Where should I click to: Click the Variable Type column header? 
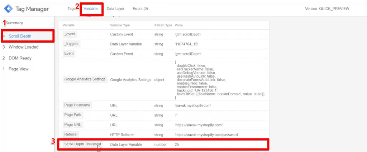tap(120, 25)
